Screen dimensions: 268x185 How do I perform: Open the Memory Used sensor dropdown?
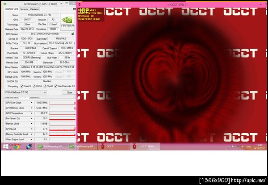31,124
